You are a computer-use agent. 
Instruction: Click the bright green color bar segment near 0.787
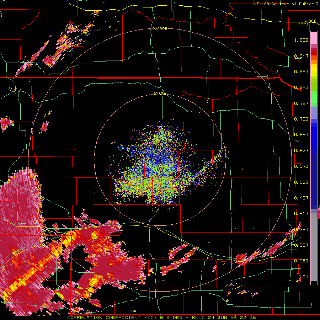(x=314, y=97)
